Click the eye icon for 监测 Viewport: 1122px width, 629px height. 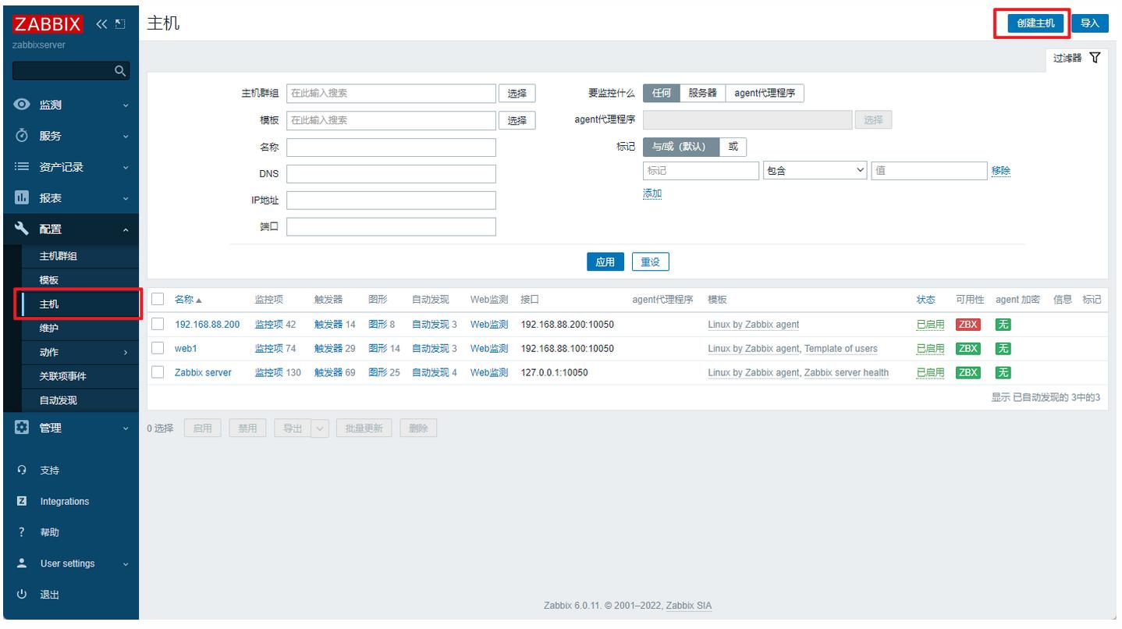[23, 105]
